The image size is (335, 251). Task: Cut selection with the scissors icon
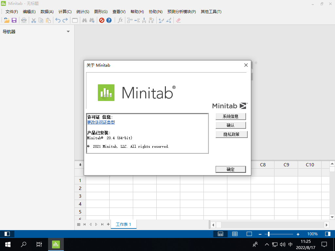point(34,20)
